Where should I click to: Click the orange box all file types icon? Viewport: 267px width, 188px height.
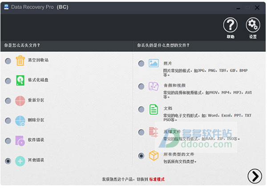click(154, 155)
